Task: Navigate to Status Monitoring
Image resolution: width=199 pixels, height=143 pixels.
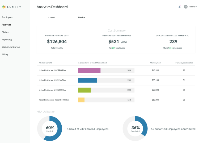Action: click(11, 47)
